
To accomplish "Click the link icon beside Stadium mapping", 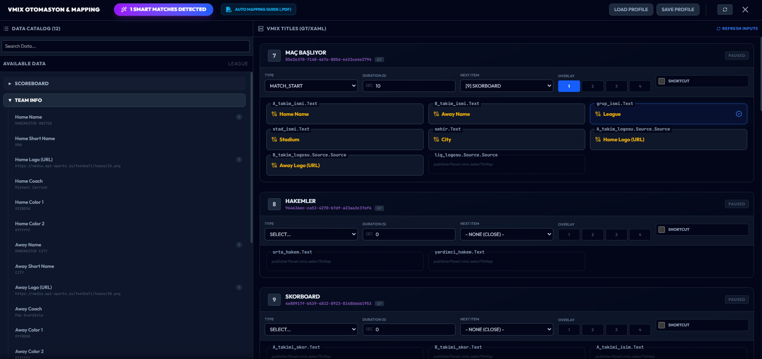I will tap(274, 140).
